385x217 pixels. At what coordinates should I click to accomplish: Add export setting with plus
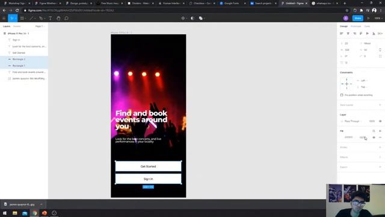click(x=380, y=167)
